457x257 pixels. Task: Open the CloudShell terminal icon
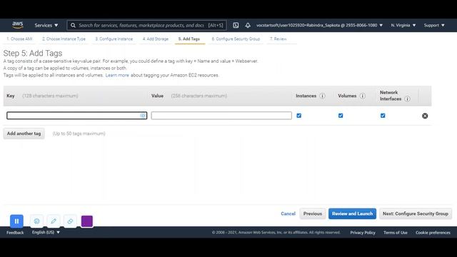[x=236, y=26]
